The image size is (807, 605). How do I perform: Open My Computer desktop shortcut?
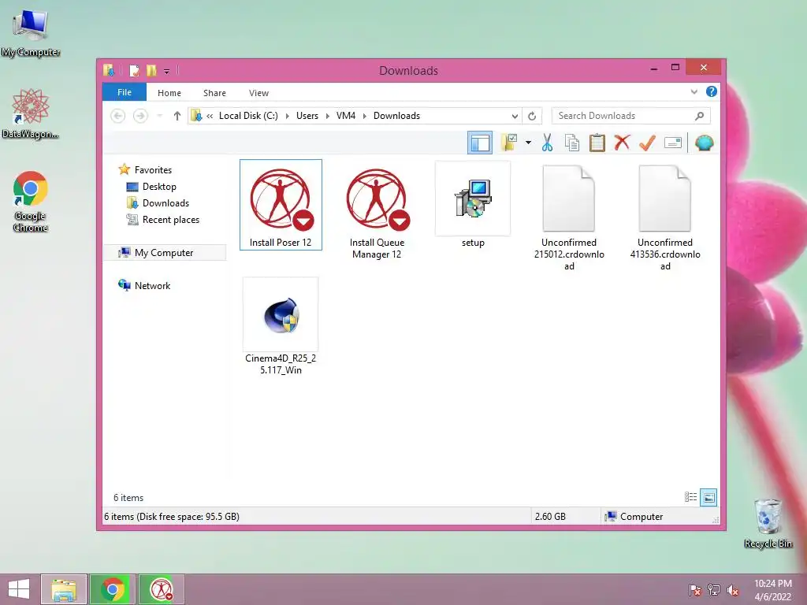pos(31,32)
